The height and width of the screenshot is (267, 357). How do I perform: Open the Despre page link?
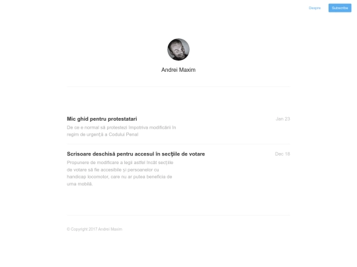315,8
